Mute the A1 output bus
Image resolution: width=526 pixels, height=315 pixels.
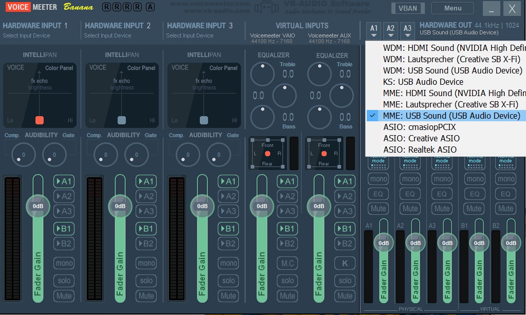[x=379, y=209]
